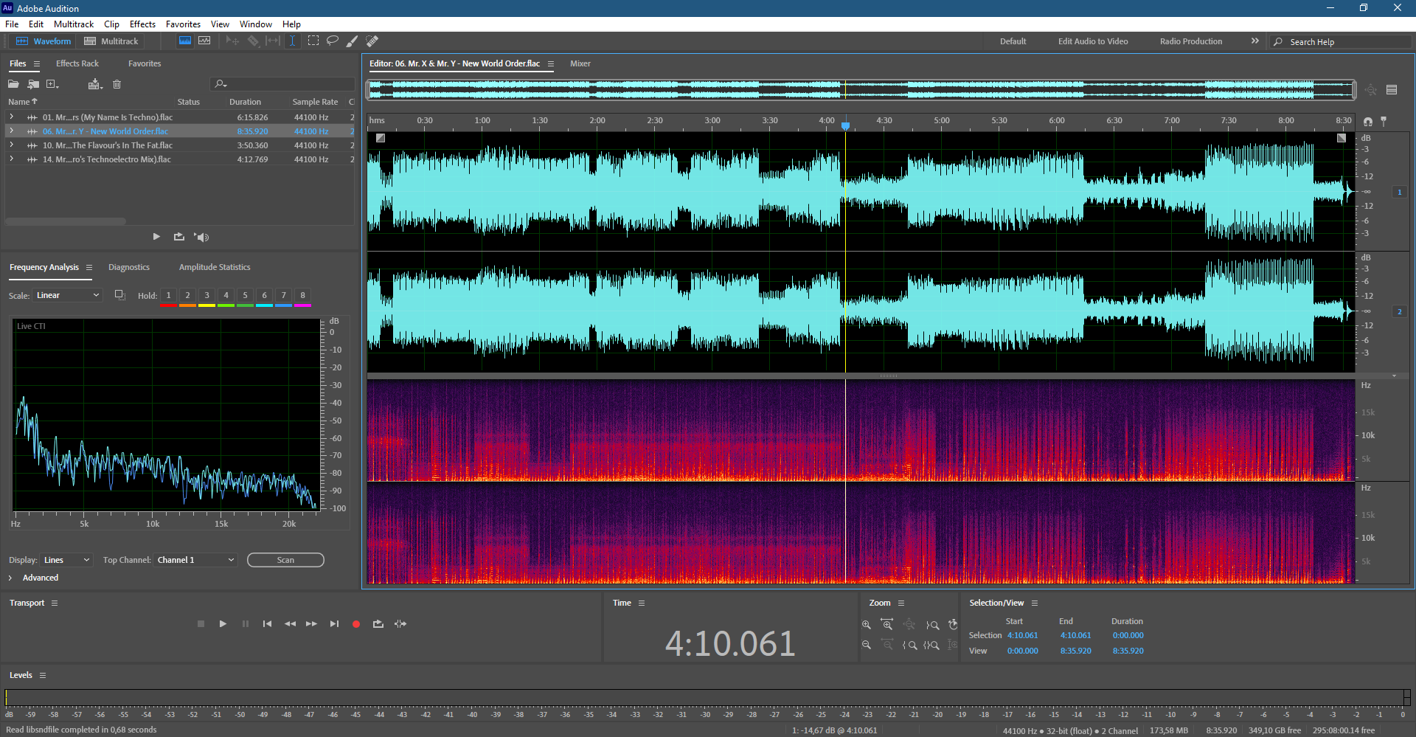The image size is (1416, 737).
Task: Select the Radio Production workspace
Action: (x=1191, y=41)
